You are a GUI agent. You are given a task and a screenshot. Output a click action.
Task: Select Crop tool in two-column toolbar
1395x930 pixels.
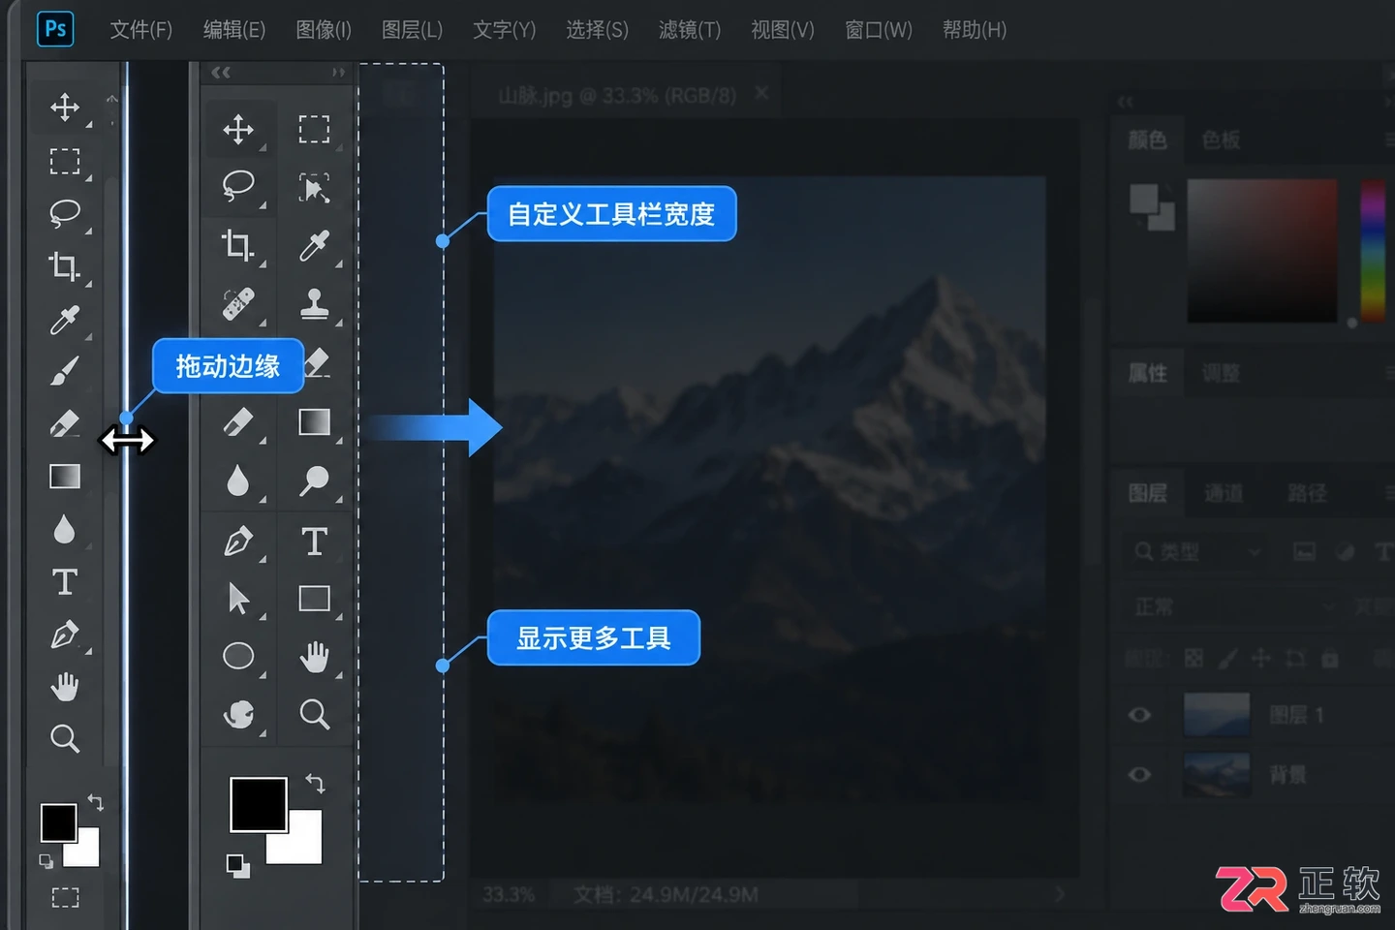(238, 245)
